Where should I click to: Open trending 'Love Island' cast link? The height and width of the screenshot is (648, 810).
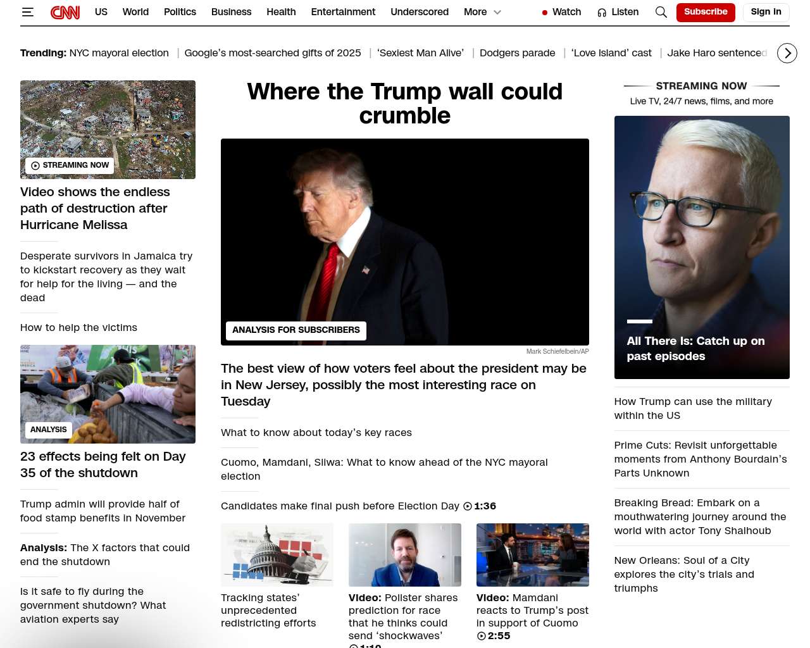click(611, 53)
